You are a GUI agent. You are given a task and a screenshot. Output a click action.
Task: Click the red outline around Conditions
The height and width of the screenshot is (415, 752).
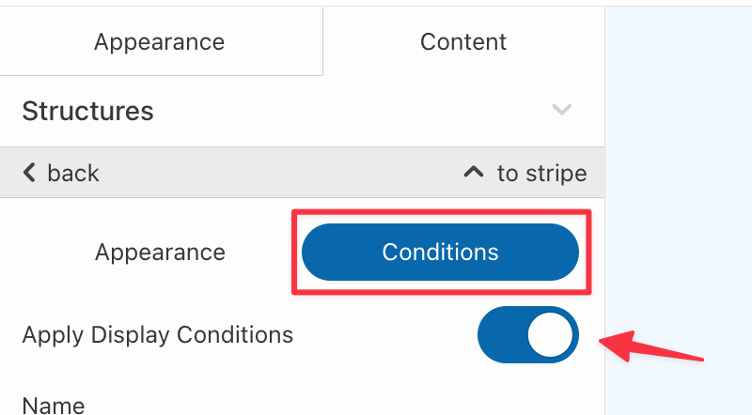[440, 212]
